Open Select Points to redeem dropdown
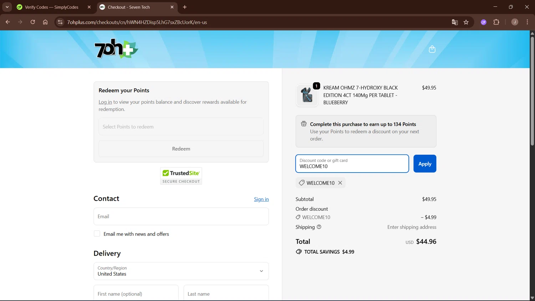535x301 pixels. 181,127
